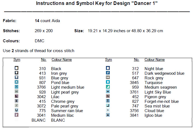Click the Turquoise 3845 diamond symbol
Viewport: 195px width, 129px height.
108,82
